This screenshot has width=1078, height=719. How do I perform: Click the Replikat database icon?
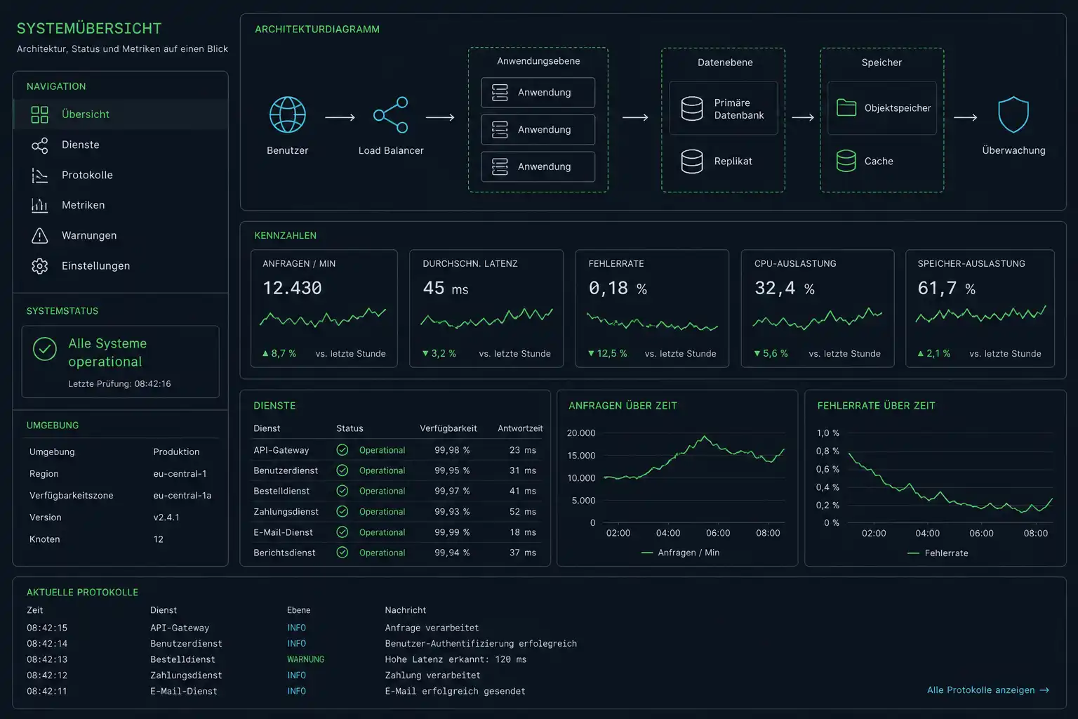(x=692, y=161)
